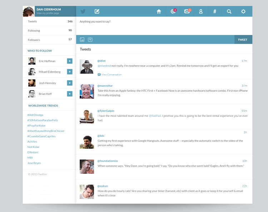Open View Conversation under @idiot tweet
Viewport: 268px width, 212px height.
[111, 74]
